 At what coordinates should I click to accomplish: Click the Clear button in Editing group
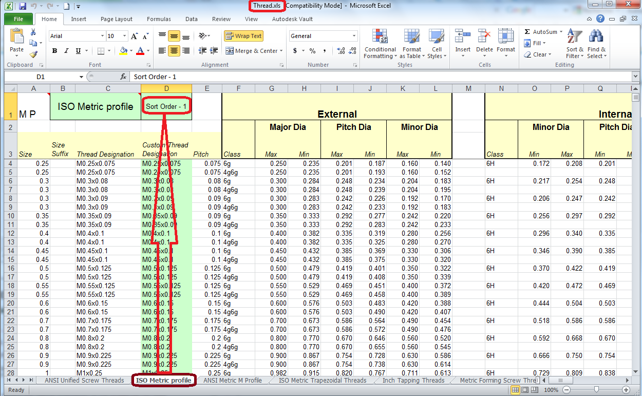[538, 54]
